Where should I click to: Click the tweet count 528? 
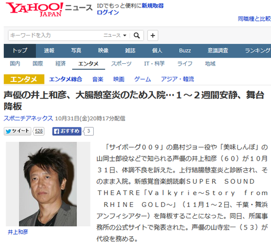pyautogui.click(x=39, y=131)
